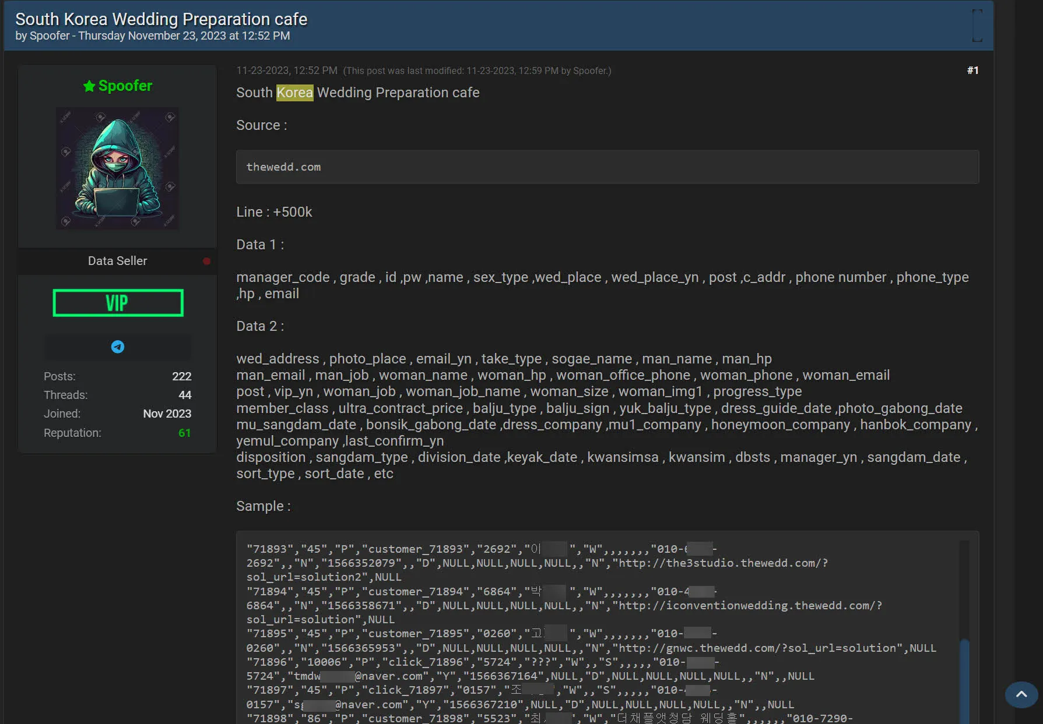1043x724 pixels.
Task: Click the green VIP badge
Action: coord(118,303)
